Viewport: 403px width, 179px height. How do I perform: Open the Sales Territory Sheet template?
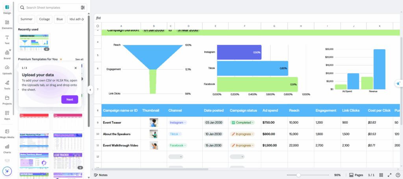coord(34,161)
